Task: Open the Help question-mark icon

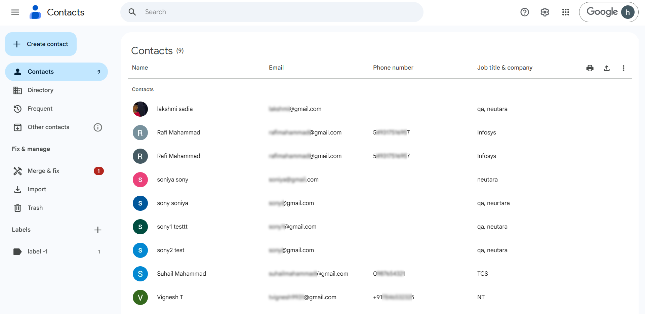Action: pyautogui.click(x=524, y=12)
